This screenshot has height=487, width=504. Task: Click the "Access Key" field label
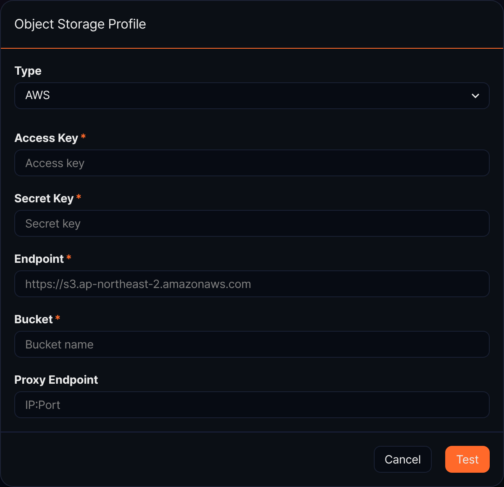(x=46, y=138)
